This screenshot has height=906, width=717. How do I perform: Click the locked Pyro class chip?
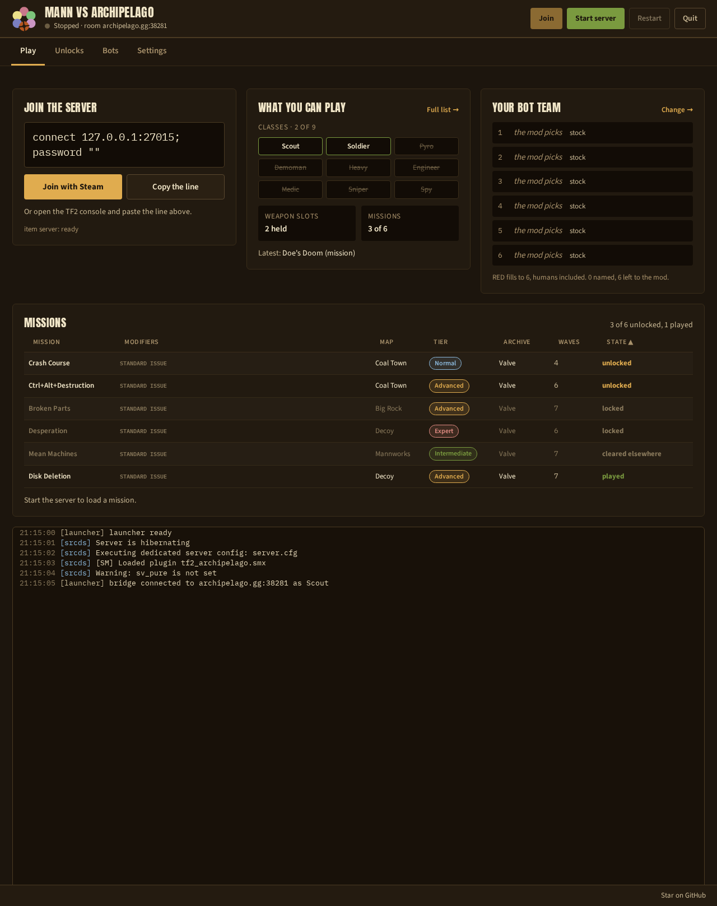point(426,146)
